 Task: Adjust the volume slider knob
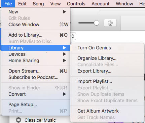(97, 23)
